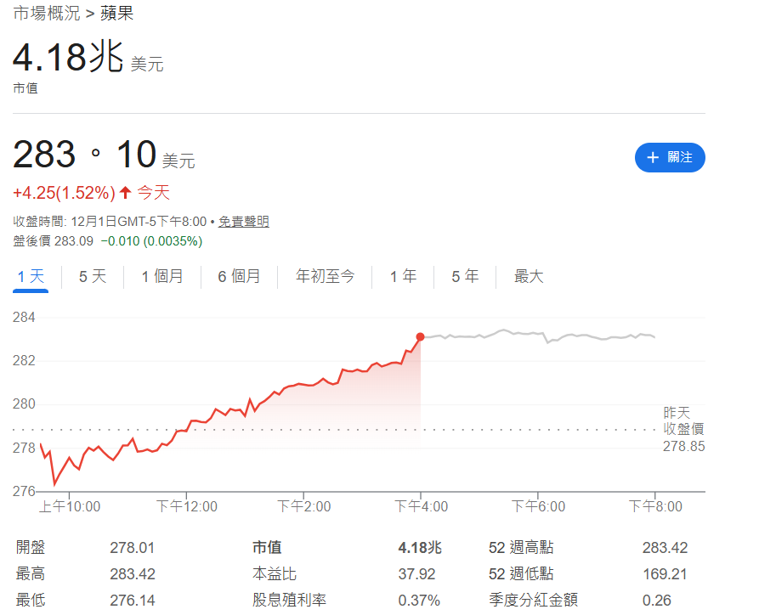Follow Apple stock using the 關注 button
759x615 pixels.
670,157
